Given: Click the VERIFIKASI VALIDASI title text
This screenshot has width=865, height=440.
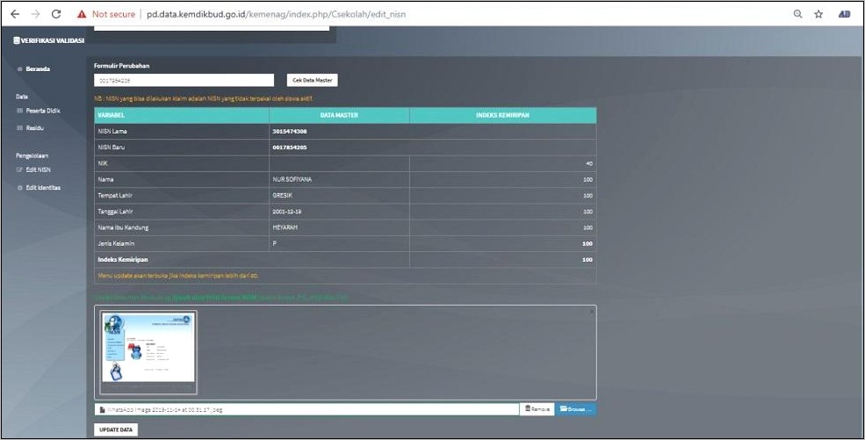Looking at the screenshot, I should point(53,40).
